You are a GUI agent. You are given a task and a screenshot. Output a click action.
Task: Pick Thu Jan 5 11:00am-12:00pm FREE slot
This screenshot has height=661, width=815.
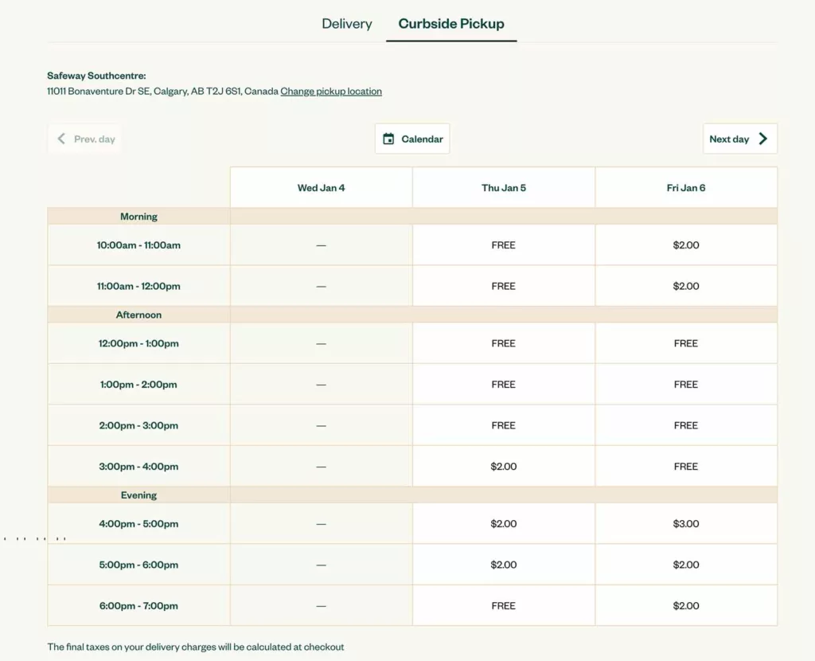[x=503, y=286]
